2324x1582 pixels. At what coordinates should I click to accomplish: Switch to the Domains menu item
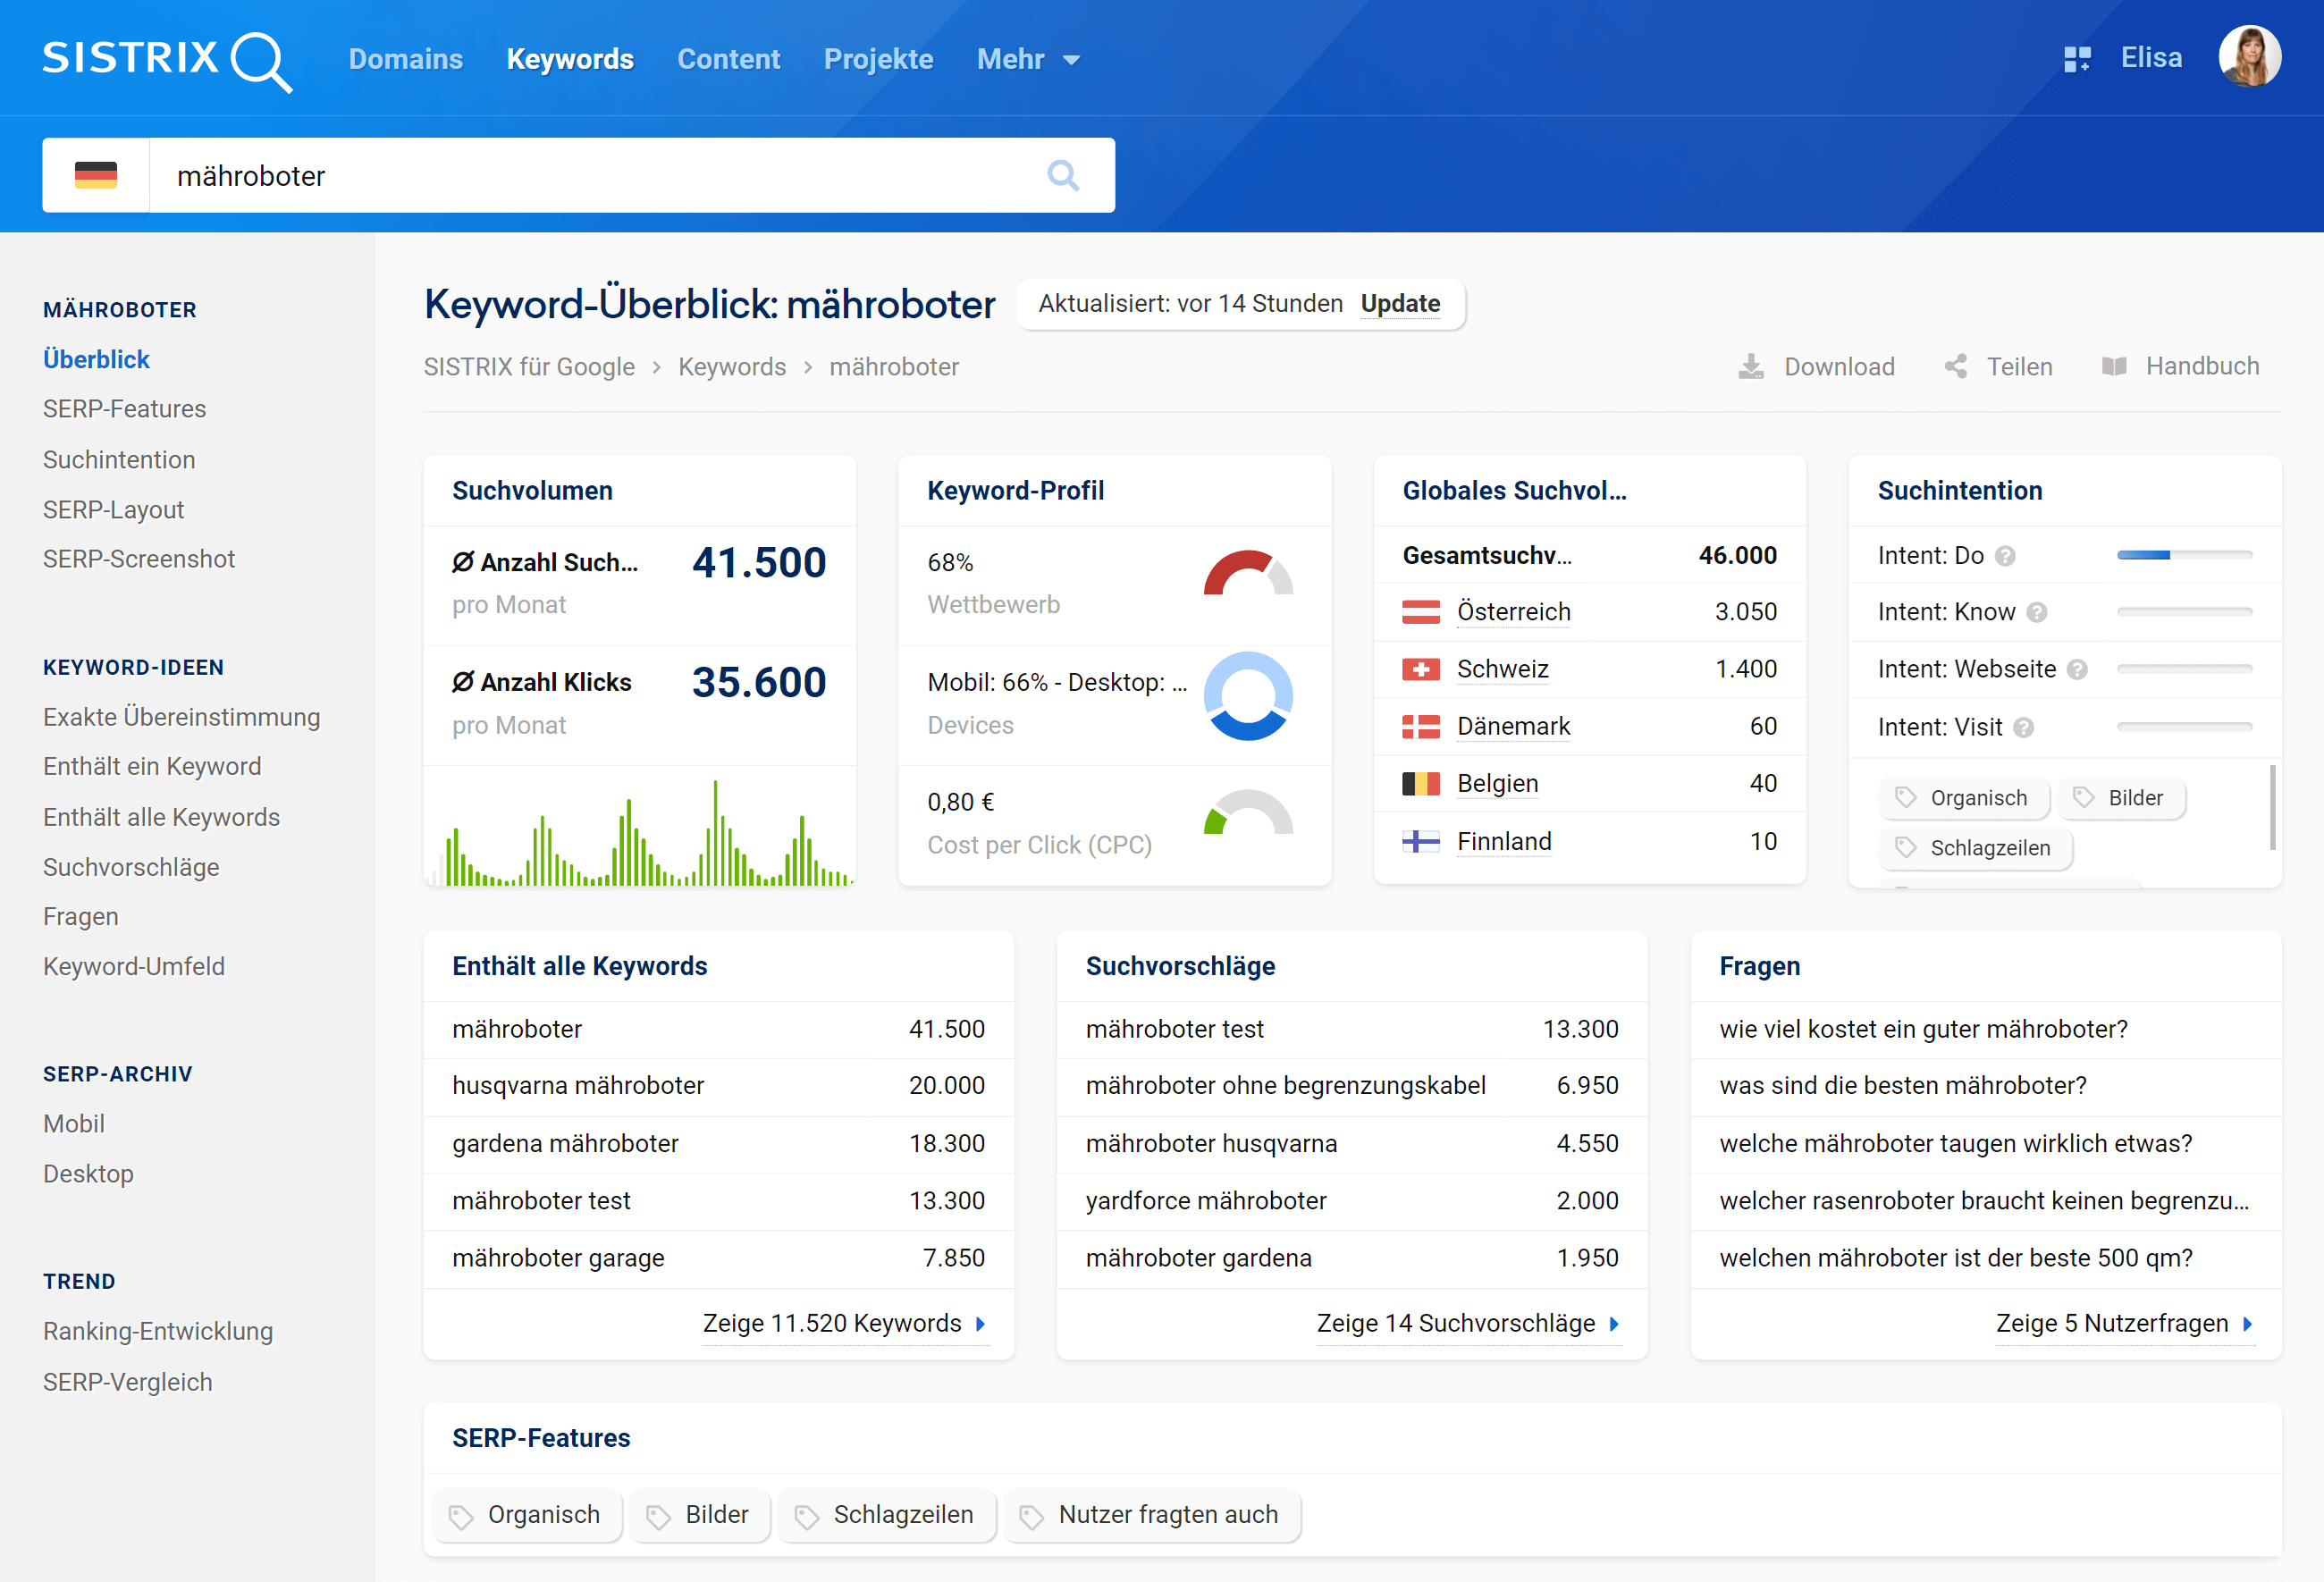tap(405, 59)
